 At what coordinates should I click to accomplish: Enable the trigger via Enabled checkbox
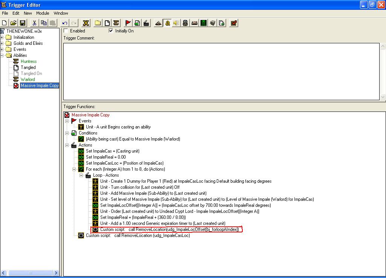pyautogui.click(x=66, y=31)
